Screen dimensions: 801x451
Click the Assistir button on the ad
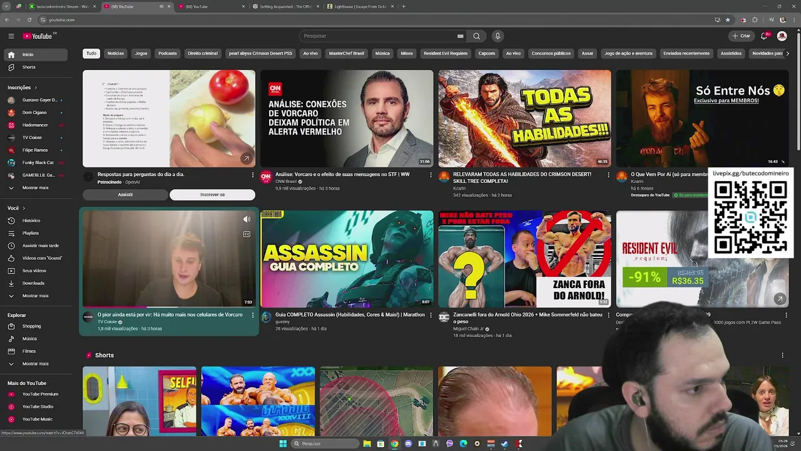click(125, 195)
